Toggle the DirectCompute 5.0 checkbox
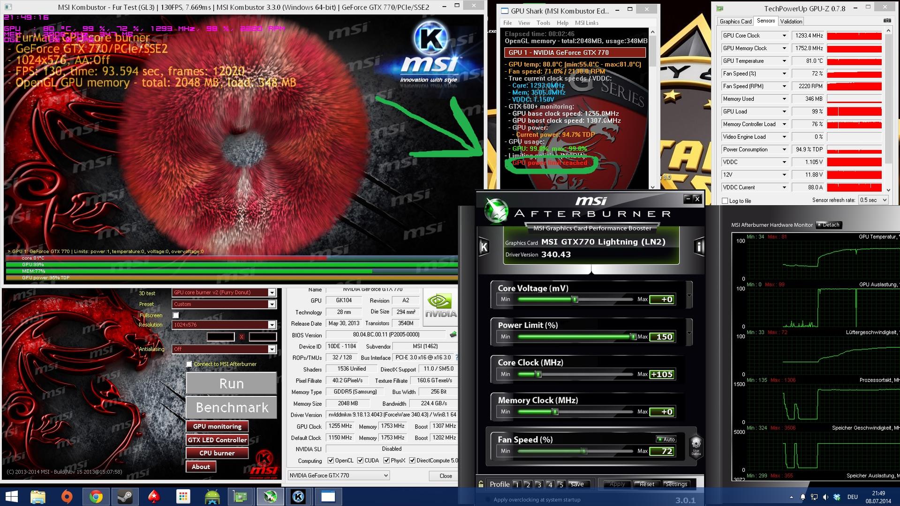Viewport: 900px width, 506px height. tap(412, 461)
